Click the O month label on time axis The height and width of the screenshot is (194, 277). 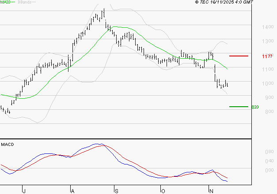coord(163,191)
